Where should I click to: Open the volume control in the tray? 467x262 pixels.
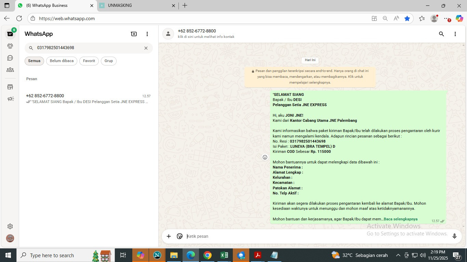[x=423, y=255]
